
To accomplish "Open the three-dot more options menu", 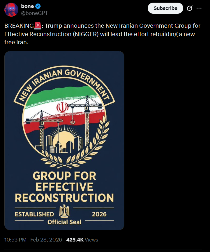I will pyautogui.click(x=199, y=8).
